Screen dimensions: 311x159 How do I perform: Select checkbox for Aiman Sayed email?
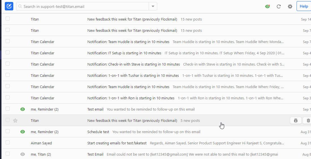(x=8, y=142)
